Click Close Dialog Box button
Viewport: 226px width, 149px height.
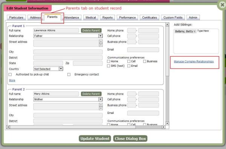[130, 138]
